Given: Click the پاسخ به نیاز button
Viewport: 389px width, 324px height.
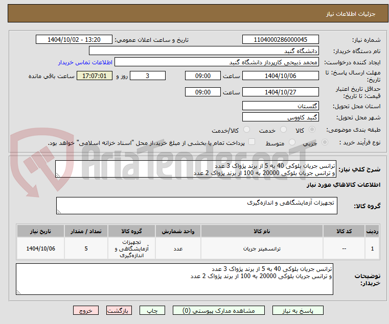Looking at the screenshot, I should pos(298,310).
